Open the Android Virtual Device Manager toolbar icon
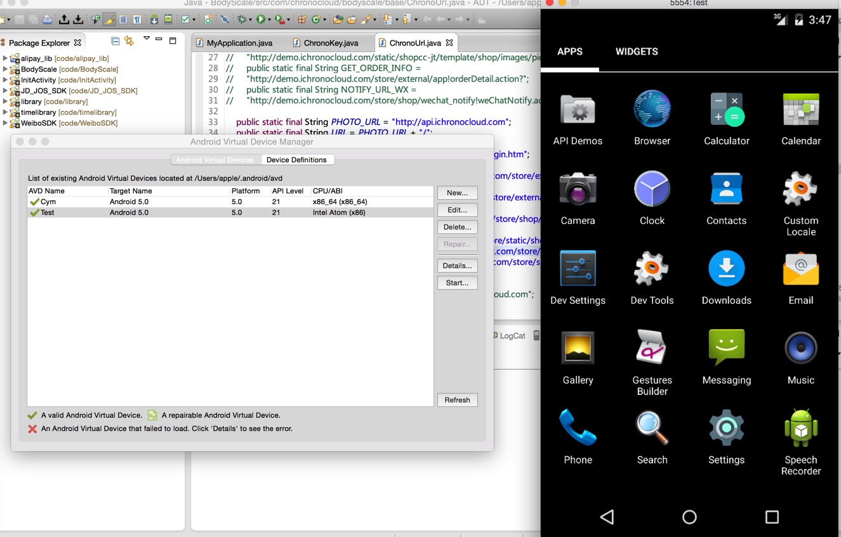 coord(168,20)
